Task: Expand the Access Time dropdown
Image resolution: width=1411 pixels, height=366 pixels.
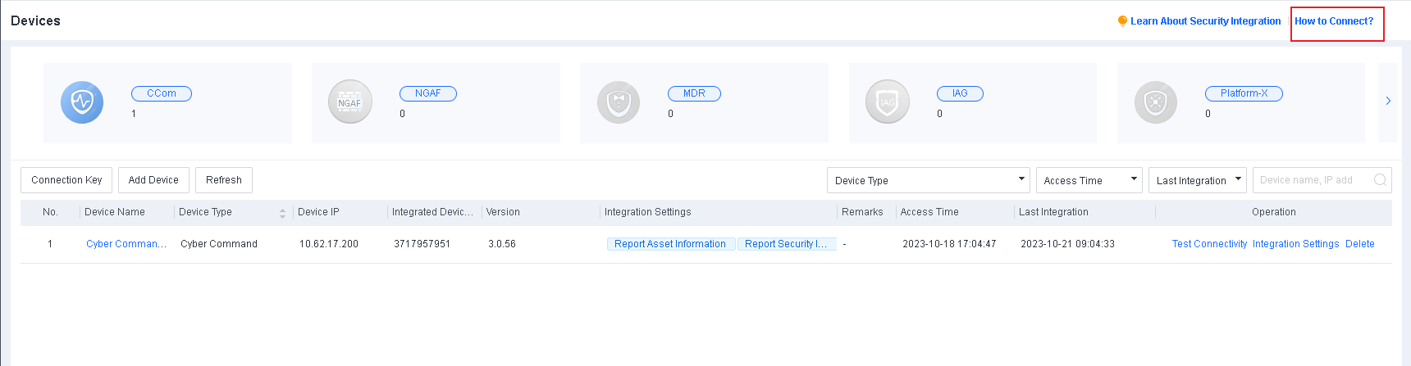Action: 1089,180
